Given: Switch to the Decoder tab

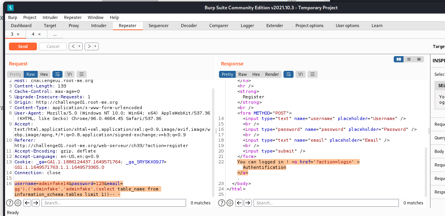Looking at the screenshot, I should click(189, 26).
